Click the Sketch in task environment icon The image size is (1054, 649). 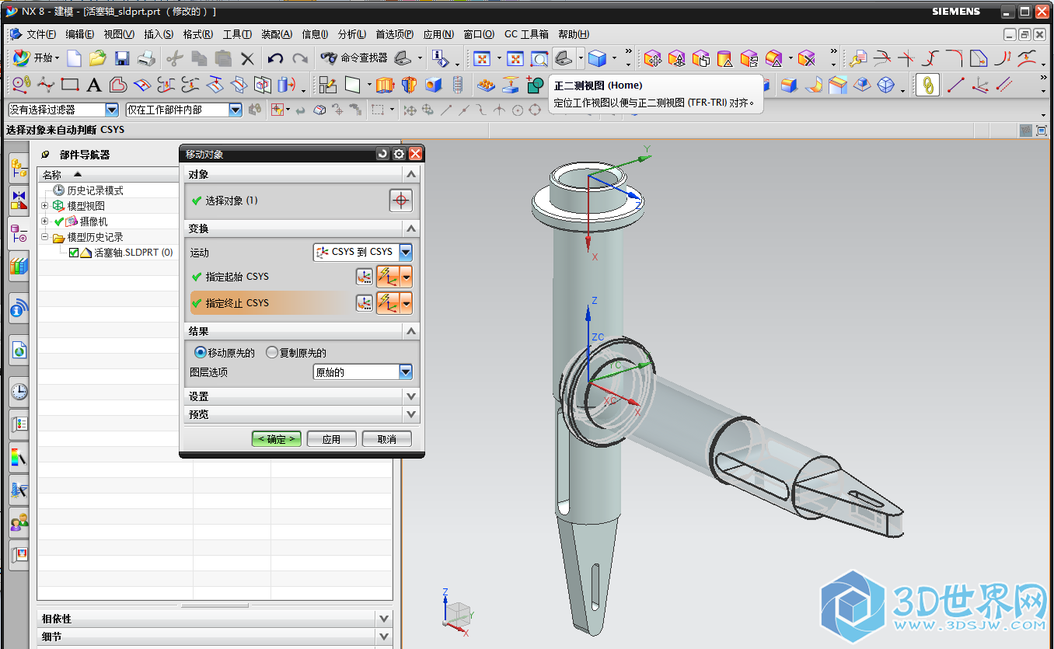click(x=328, y=85)
